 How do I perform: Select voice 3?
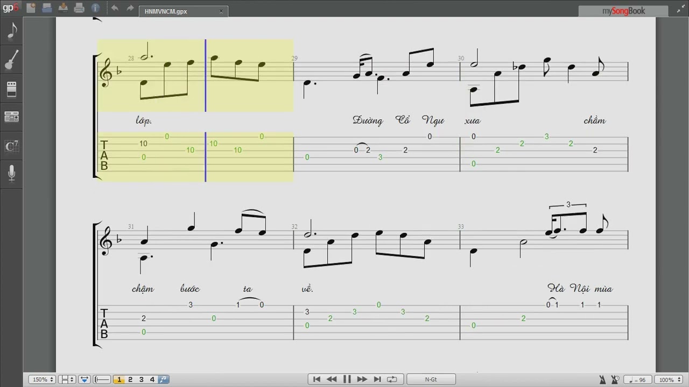point(142,379)
